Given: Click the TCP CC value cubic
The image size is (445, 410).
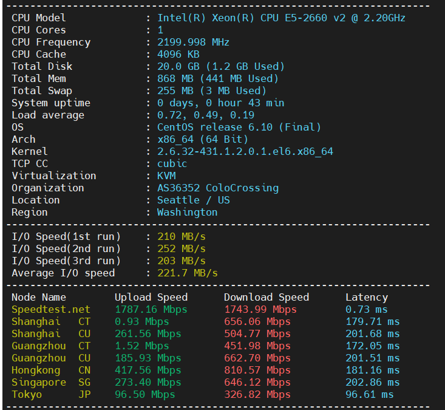Looking at the screenshot, I should pyautogui.click(x=172, y=163).
